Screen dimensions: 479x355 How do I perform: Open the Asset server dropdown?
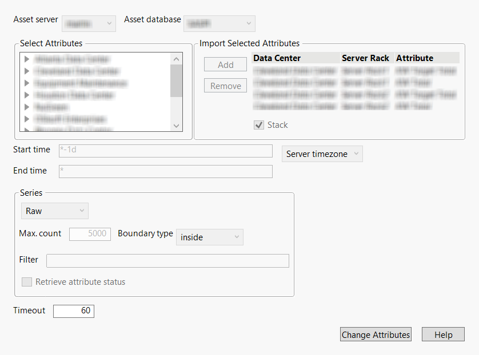pos(89,23)
